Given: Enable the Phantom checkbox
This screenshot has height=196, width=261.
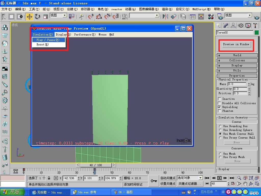Looking at the screenshot, I should pos(219,111).
